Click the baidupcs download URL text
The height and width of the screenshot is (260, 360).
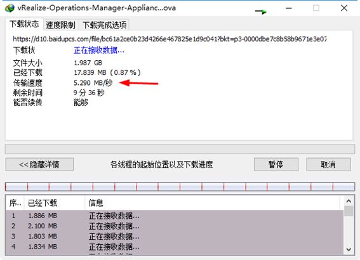pyautogui.click(x=170, y=39)
